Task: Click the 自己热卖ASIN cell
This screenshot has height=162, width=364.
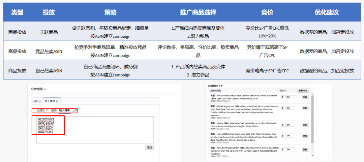Action: (49, 70)
